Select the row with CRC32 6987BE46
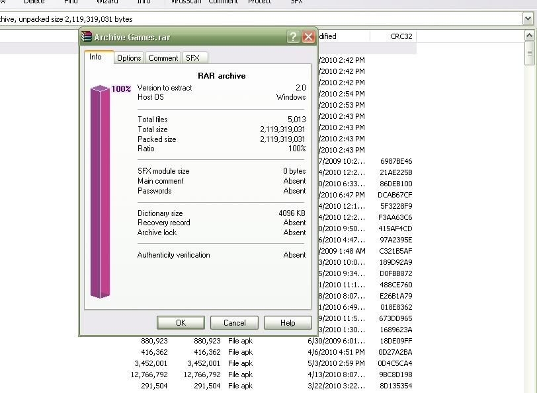The height and width of the screenshot is (393, 537). [367, 161]
